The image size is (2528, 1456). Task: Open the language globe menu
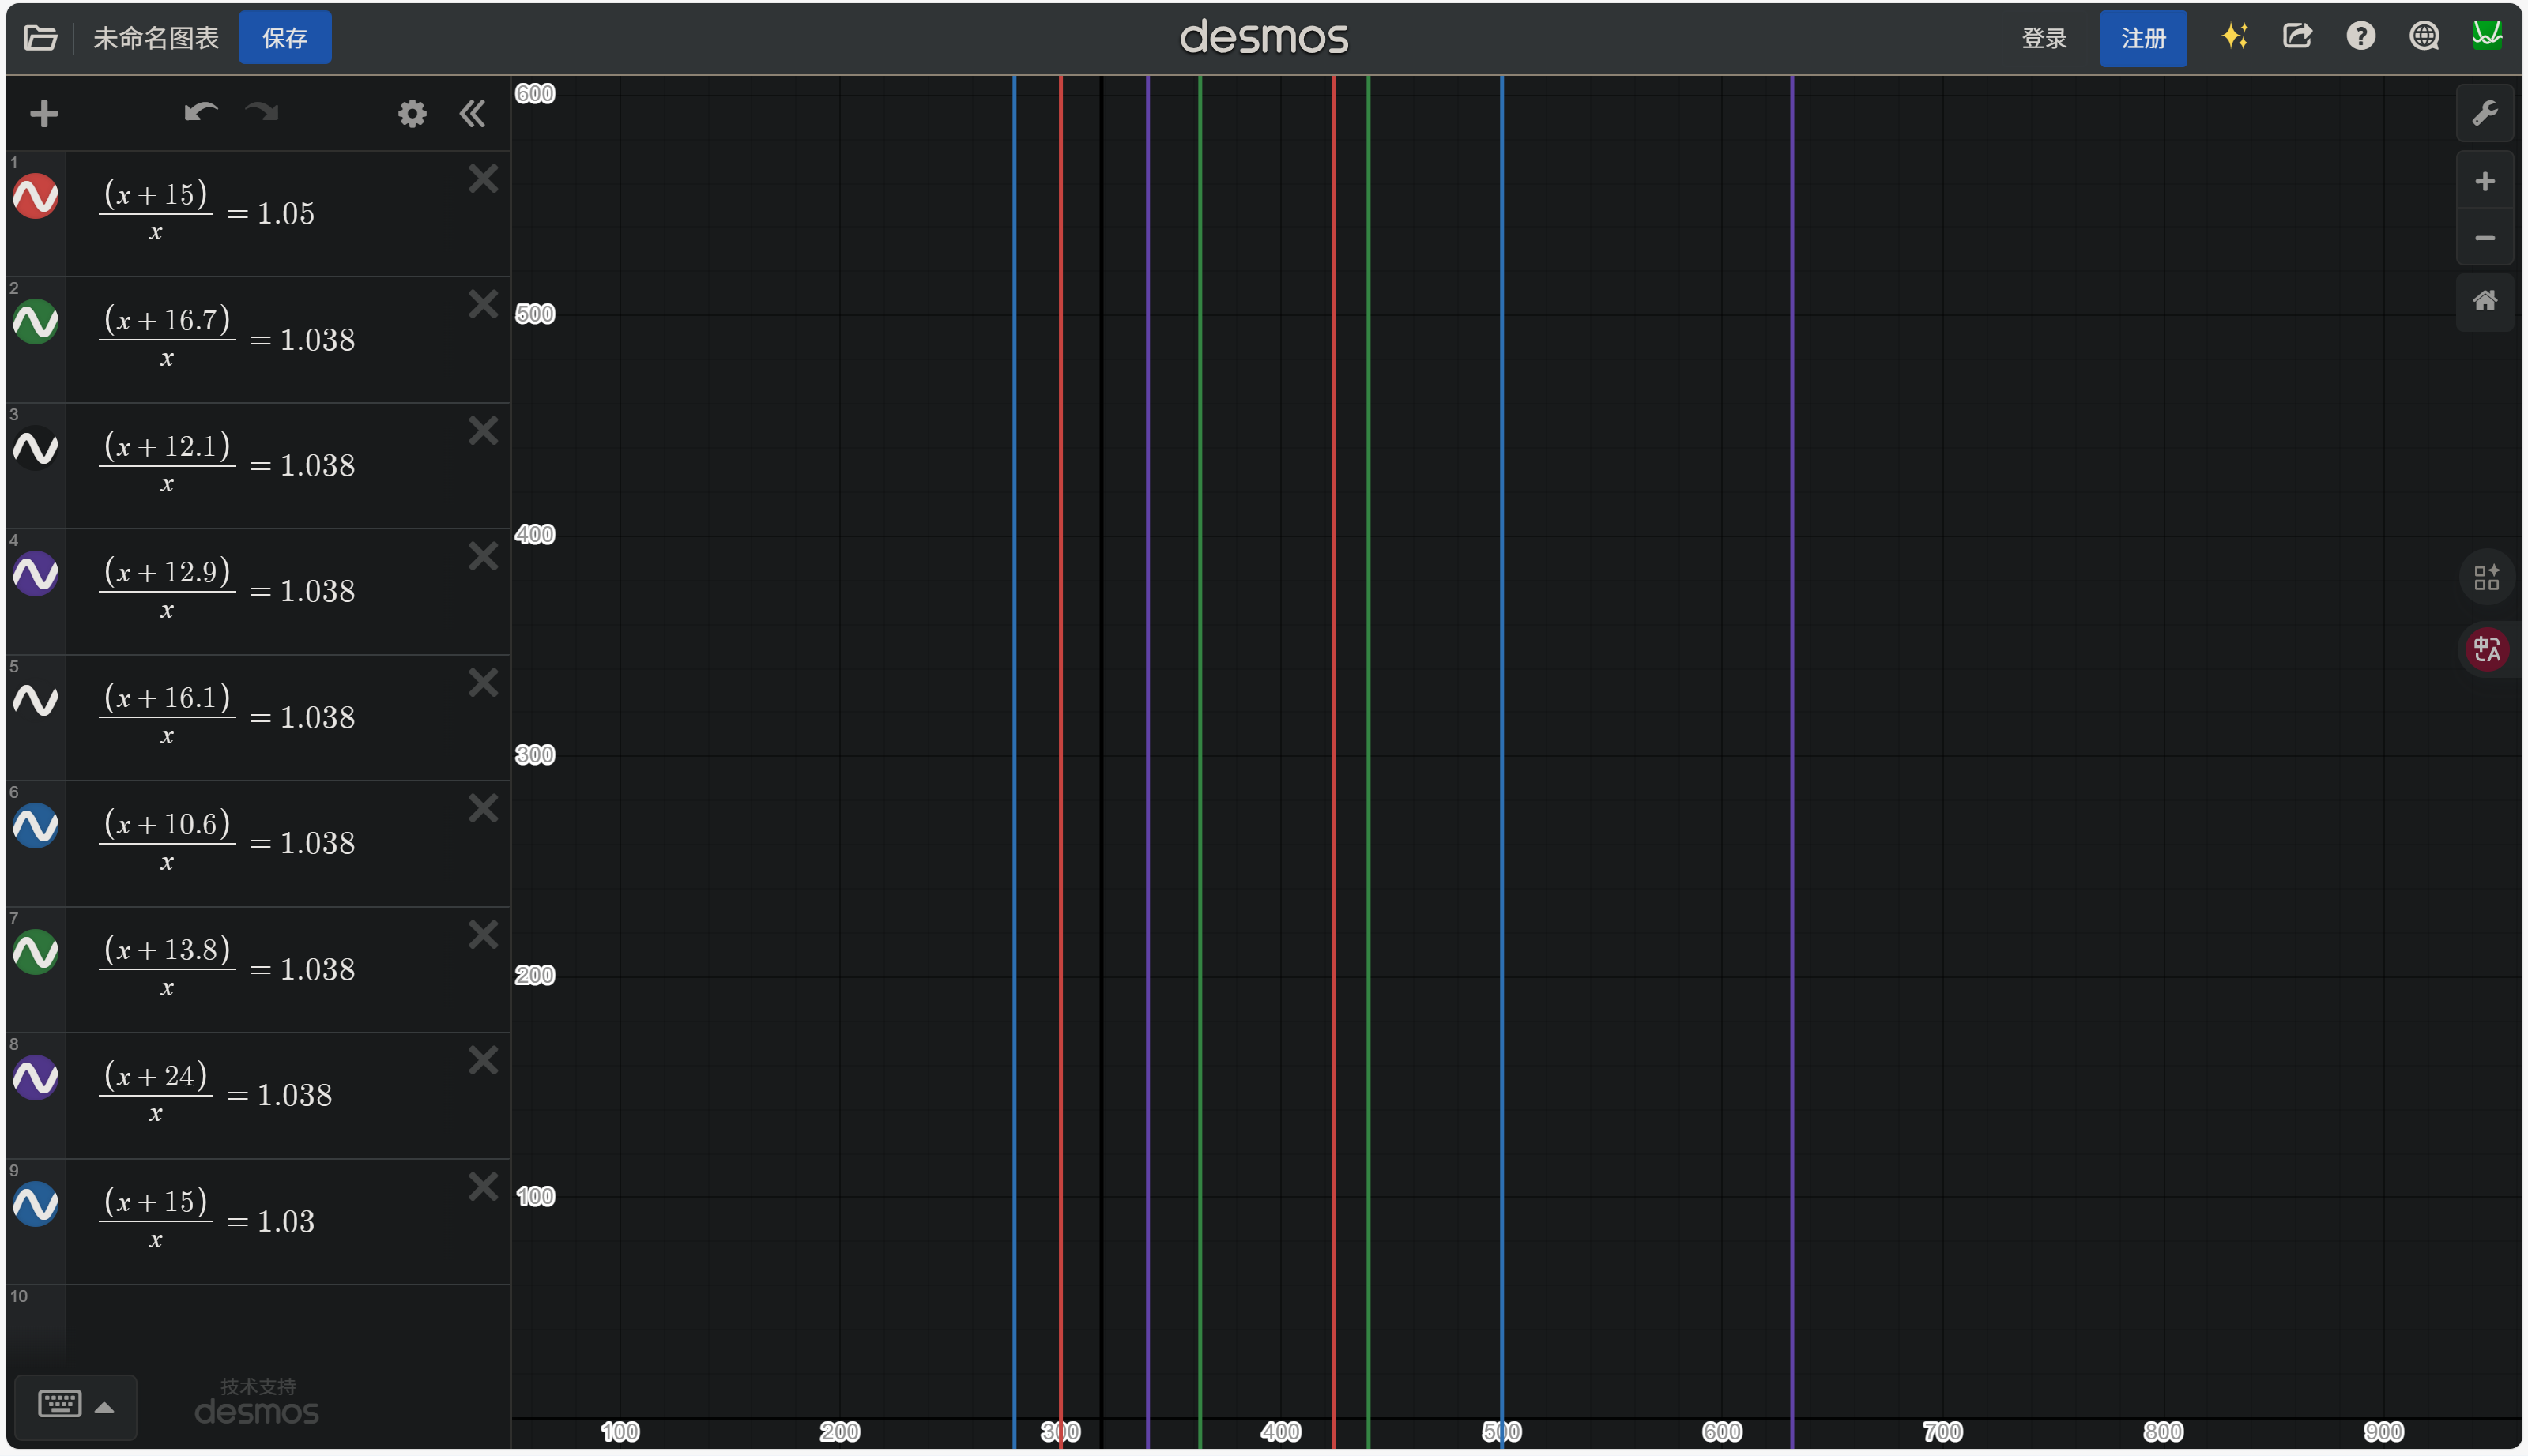pyautogui.click(x=2424, y=37)
